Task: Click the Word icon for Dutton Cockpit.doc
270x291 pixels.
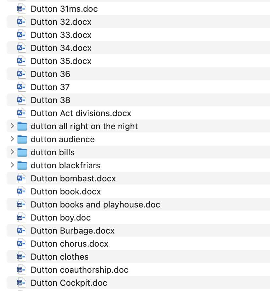Action: coord(22,283)
